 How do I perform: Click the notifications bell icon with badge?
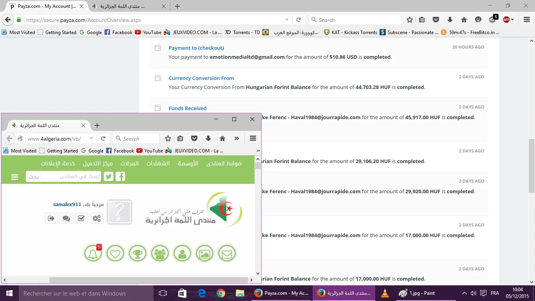[x=93, y=254]
